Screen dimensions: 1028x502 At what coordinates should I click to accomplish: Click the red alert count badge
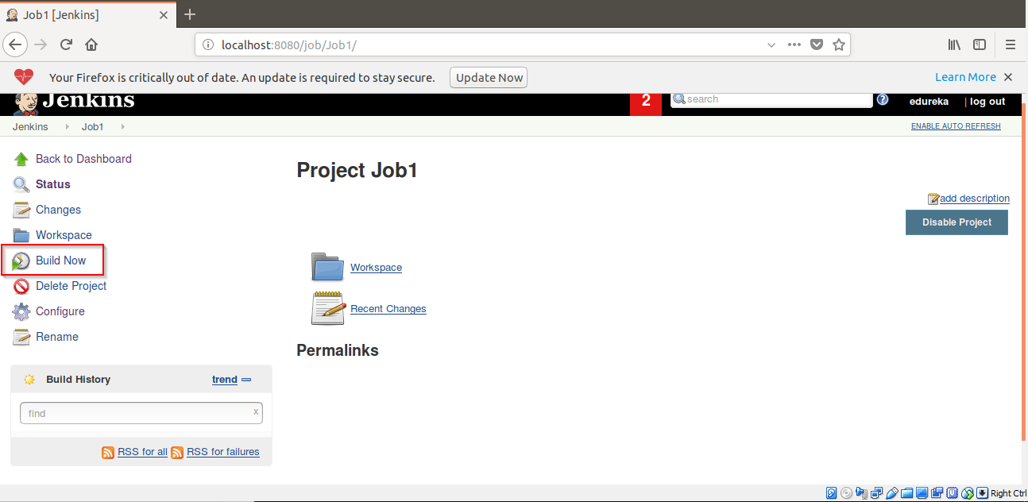645,102
